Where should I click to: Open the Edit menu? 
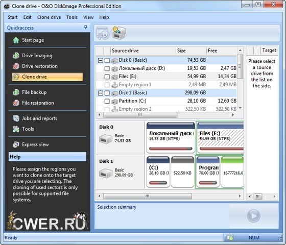pyautogui.click(x=28, y=17)
